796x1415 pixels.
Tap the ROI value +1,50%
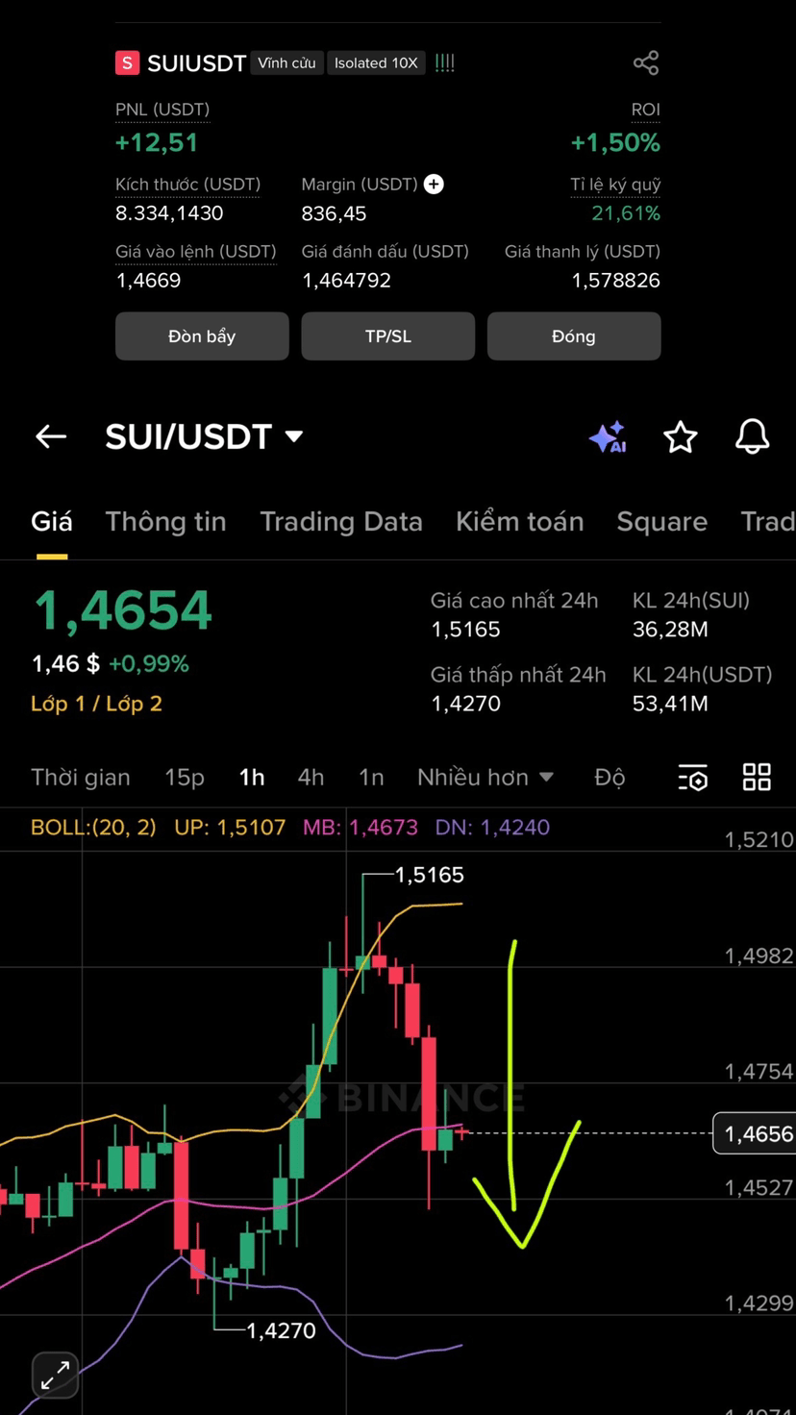tap(615, 142)
